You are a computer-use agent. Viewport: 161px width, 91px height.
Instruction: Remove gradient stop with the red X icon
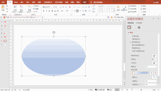coord(155,73)
